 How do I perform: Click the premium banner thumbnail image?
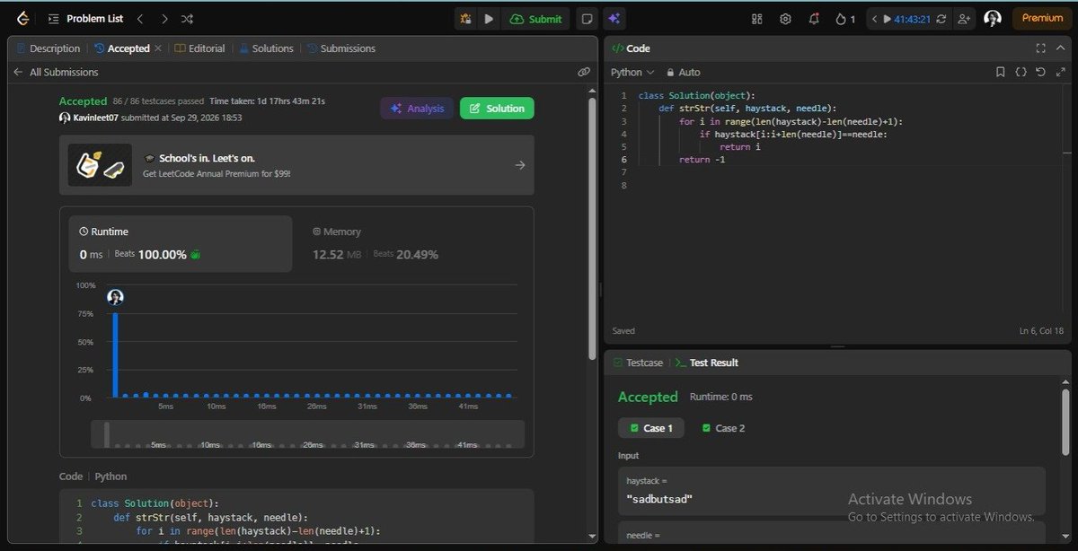click(100, 165)
